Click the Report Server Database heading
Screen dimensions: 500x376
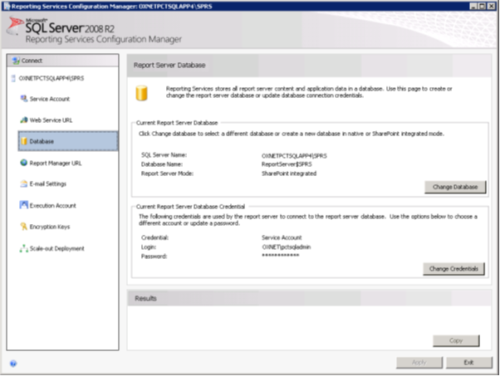pyautogui.click(x=169, y=66)
